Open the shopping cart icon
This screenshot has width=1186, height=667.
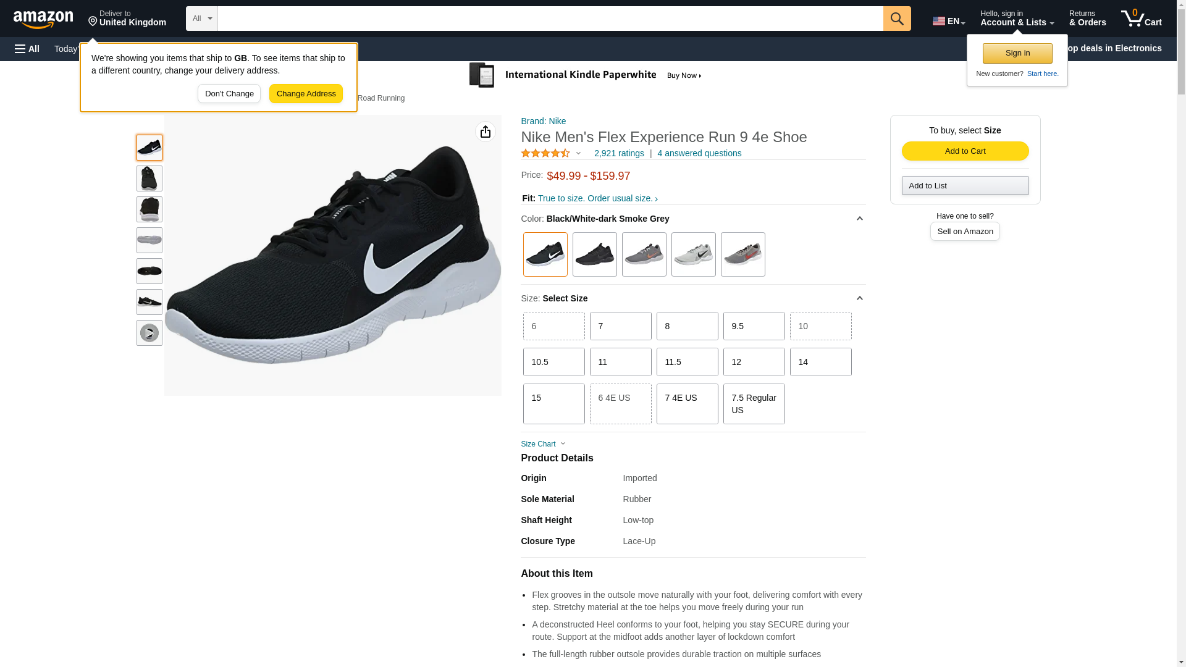1141,19
